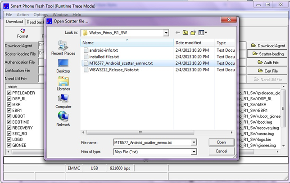Uncheck the MBR partition
This screenshot has height=183, width=290.
click(9, 104)
